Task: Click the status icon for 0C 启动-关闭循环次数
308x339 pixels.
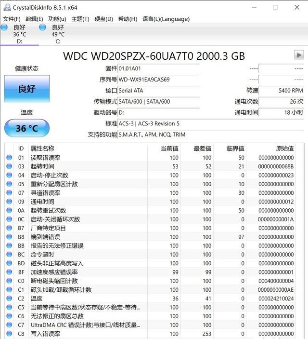Action: coord(9,219)
